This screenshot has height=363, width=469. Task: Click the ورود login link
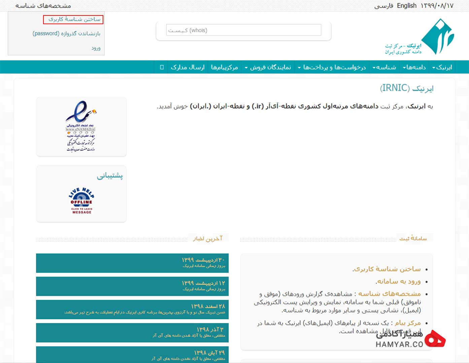pyautogui.click(x=96, y=48)
